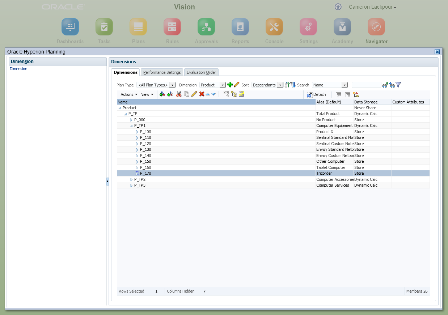Open the Rules icon
This screenshot has height=315, width=448.
coord(172,27)
